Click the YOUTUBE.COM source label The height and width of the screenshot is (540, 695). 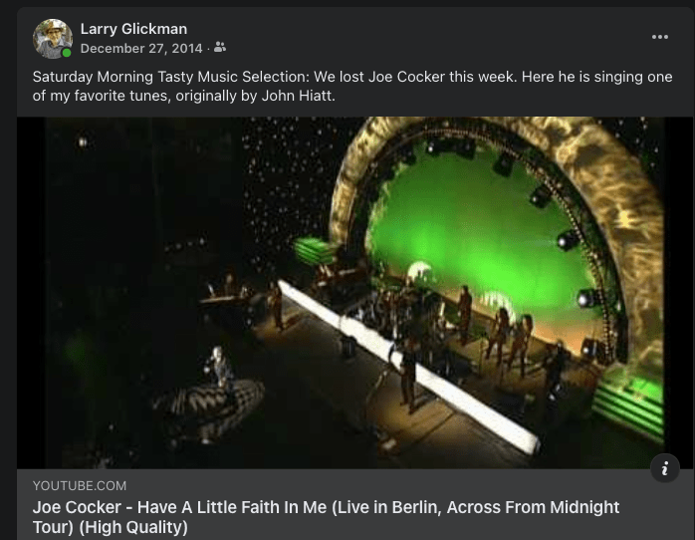pos(80,486)
